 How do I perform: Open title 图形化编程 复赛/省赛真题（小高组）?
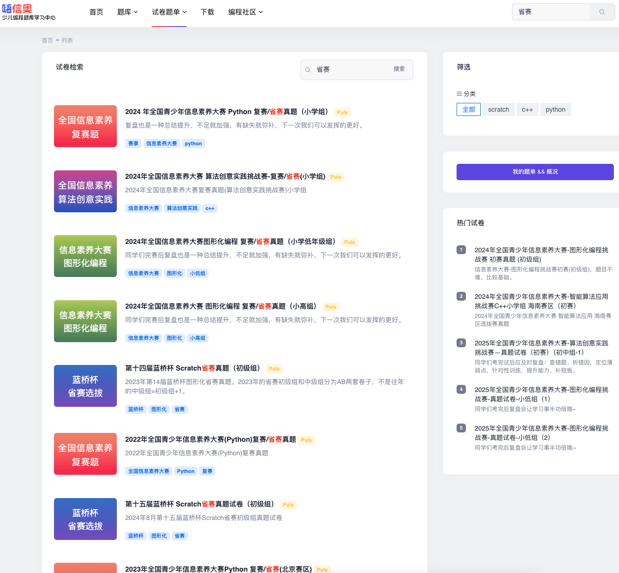click(x=222, y=306)
